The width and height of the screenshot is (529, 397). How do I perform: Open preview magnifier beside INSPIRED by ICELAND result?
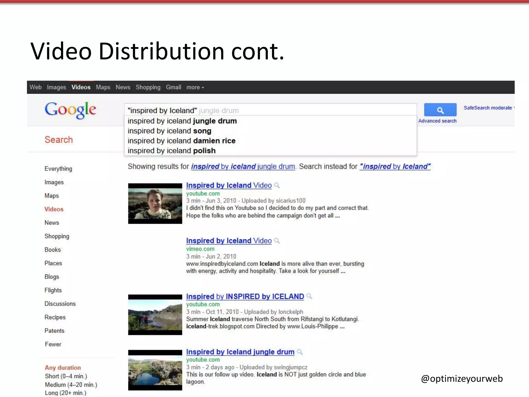pyautogui.click(x=309, y=296)
